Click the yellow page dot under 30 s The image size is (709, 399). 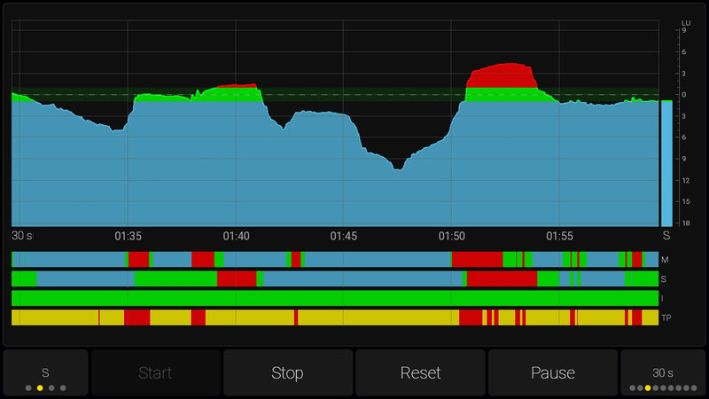(x=648, y=388)
